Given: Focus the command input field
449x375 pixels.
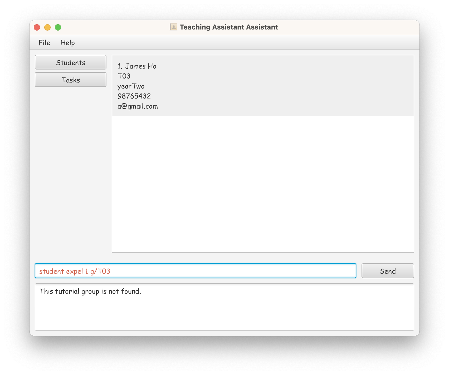Looking at the screenshot, I should click(x=196, y=271).
